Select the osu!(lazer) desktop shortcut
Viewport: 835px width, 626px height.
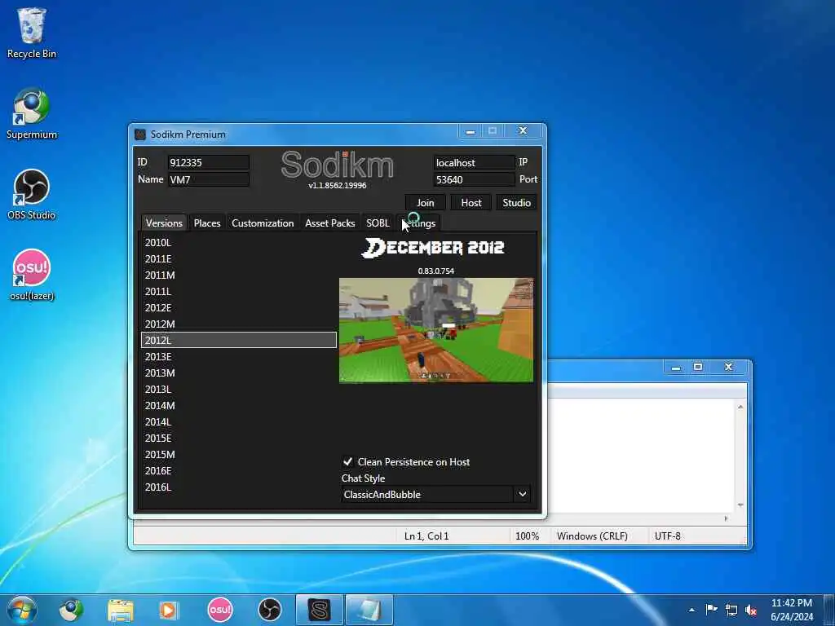point(32,276)
